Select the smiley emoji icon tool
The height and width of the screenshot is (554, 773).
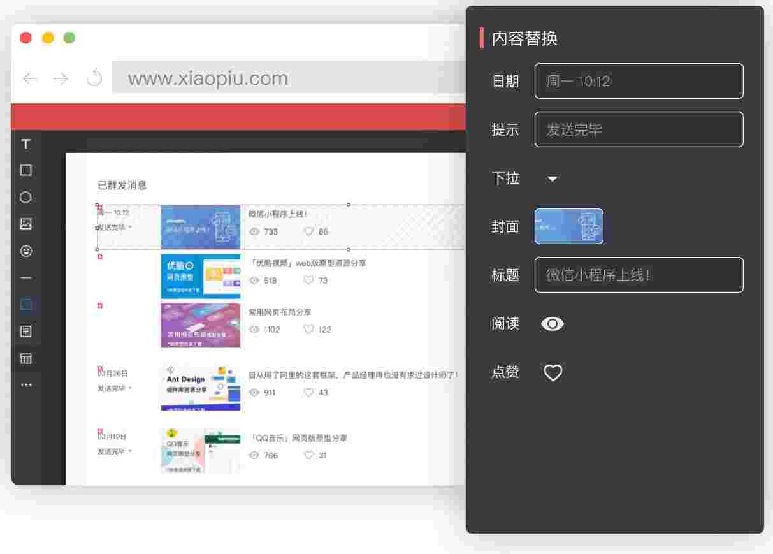click(26, 251)
